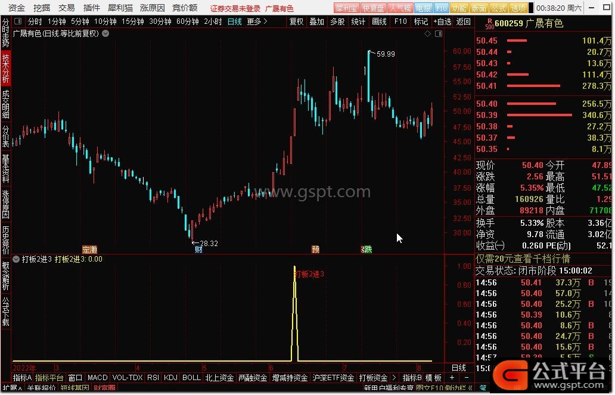Click the 叠加 overlay button
Image resolution: width=615 pixels, height=395 pixels.
(x=316, y=21)
